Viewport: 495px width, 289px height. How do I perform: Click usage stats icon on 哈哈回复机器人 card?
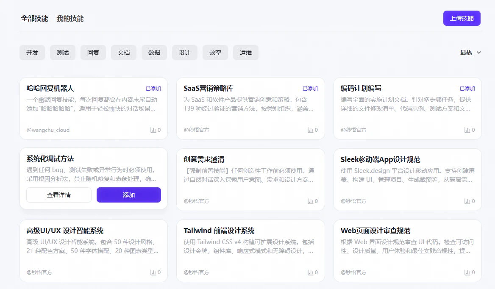click(x=153, y=130)
